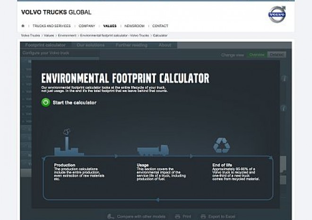Click the Change view label

[x=233, y=55]
